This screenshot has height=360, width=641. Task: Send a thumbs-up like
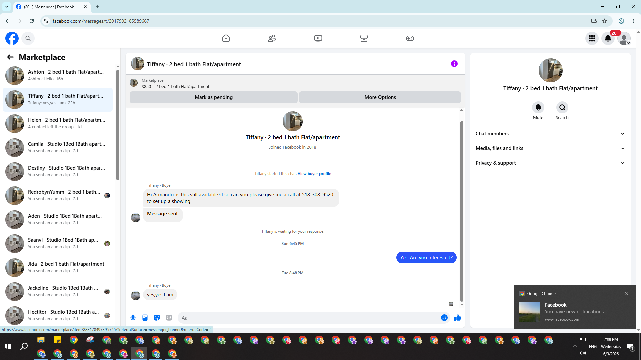pos(458,318)
